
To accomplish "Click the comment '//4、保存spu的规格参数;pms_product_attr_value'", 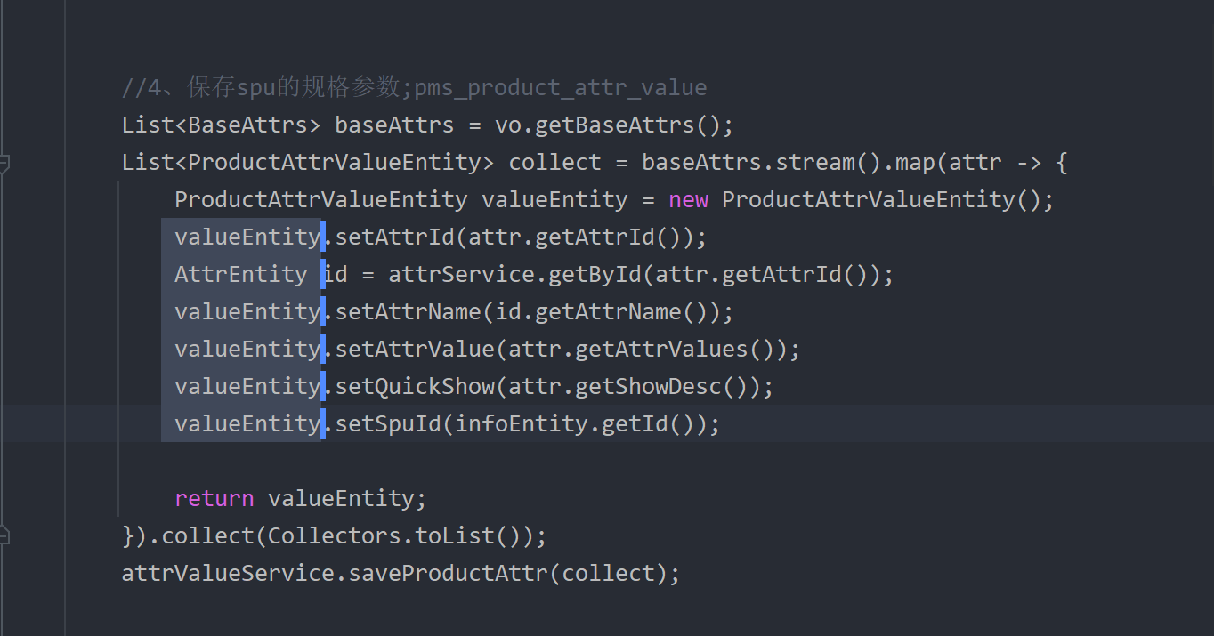I will click(x=414, y=87).
